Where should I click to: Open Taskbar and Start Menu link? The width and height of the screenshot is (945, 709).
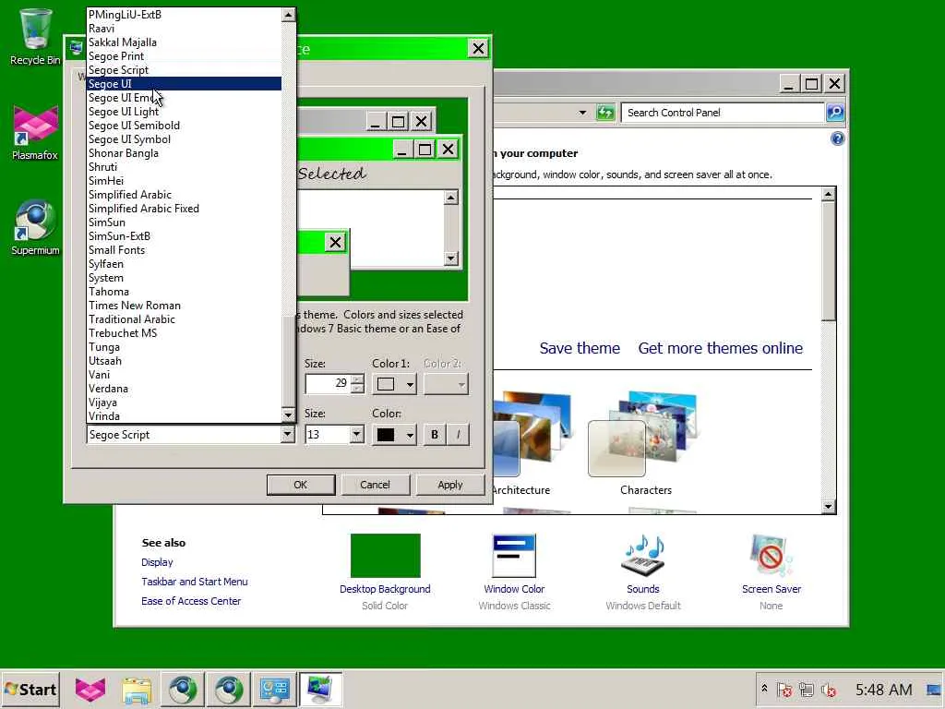click(x=194, y=582)
